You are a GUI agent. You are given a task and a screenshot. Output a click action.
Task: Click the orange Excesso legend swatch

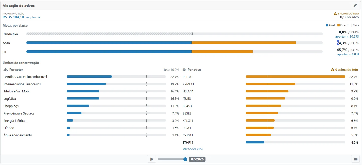[338, 25]
